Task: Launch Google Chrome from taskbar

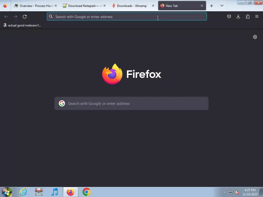Action: pos(87,192)
